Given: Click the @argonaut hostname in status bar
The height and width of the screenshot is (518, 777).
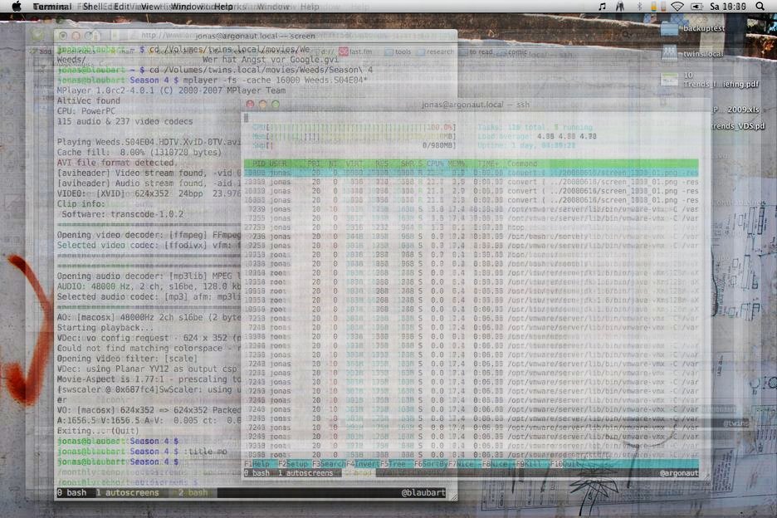Looking at the screenshot, I should point(679,473).
